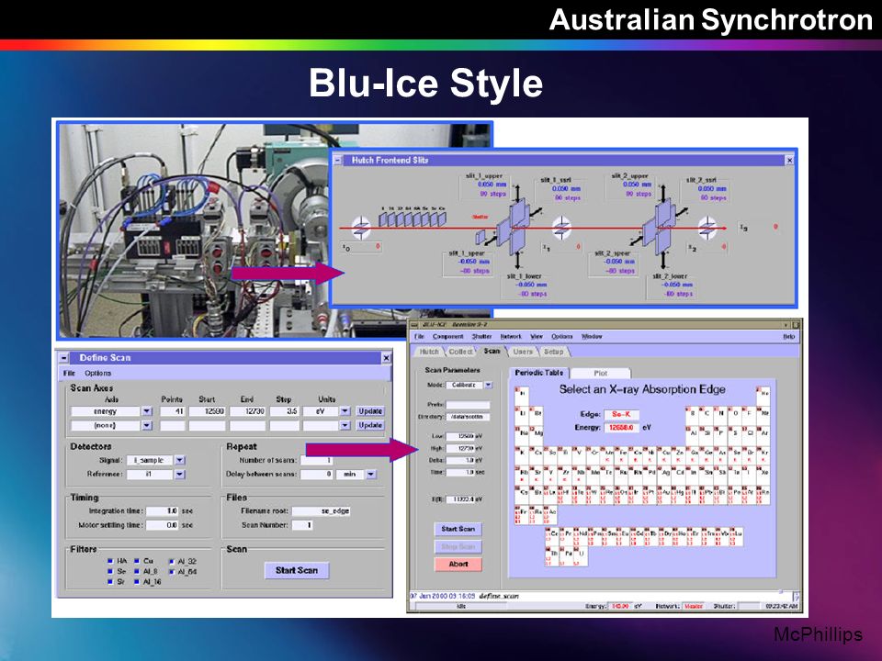The height and width of the screenshot is (661, 882).
Task: Click the Points field showing 41
Action: [x=173, y=411]
